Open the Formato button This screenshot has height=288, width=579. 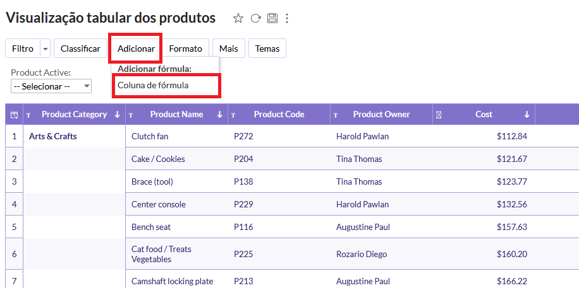click(185, 49)
